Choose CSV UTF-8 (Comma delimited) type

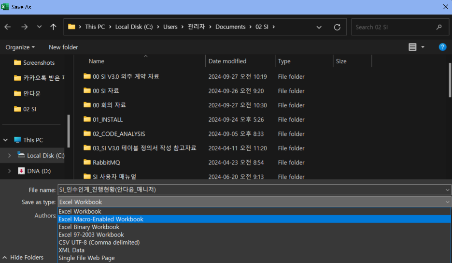pyautogui.click(x=254, y=243)
